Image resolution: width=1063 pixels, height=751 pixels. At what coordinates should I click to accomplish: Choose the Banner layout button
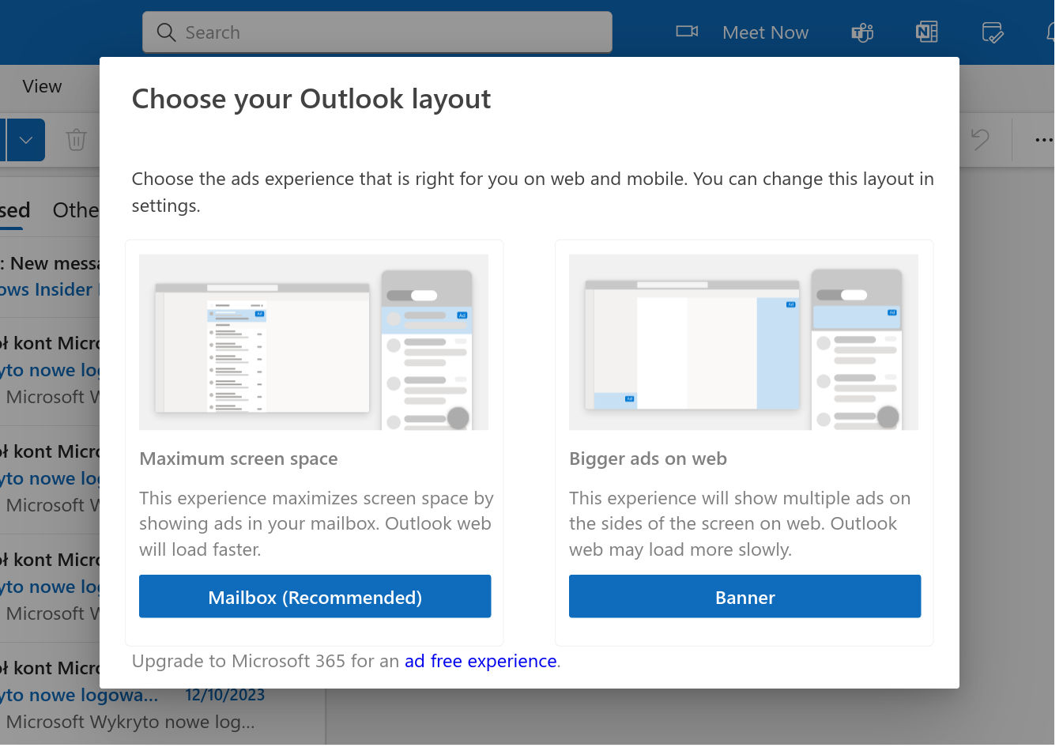(744, 597)
